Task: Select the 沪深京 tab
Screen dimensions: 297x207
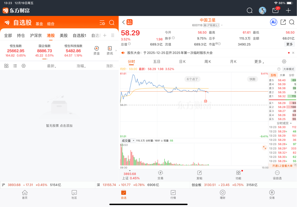Action: coord(36,36)
